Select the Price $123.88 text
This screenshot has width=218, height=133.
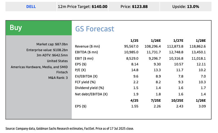click(134, 7)
